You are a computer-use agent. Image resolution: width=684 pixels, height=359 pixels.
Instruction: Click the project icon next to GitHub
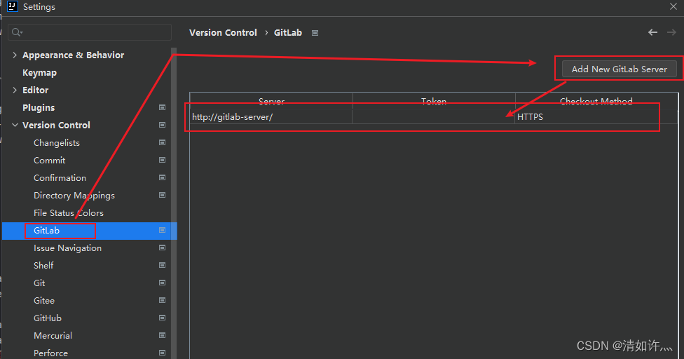pos(163,318)
